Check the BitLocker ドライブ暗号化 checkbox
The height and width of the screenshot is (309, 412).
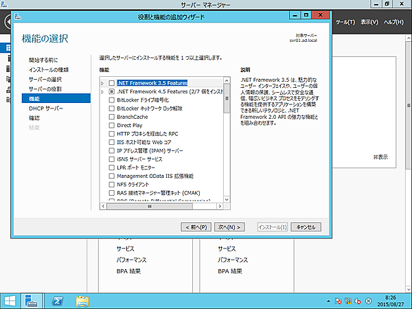pyautogui.click(x=112, y=100)
